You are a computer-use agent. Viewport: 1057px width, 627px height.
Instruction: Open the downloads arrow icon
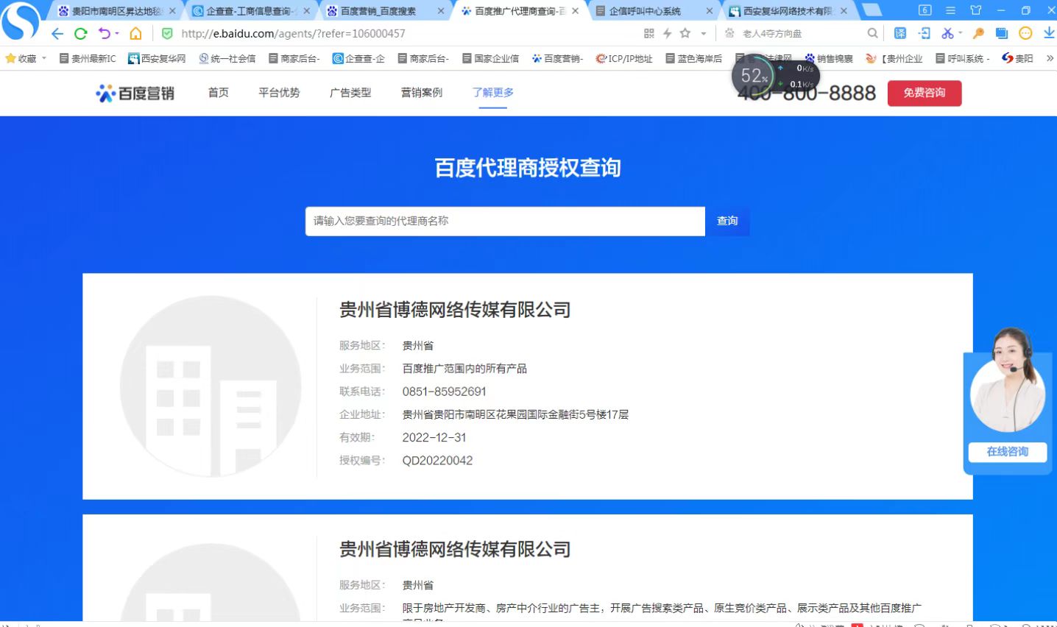[1049, 33]
